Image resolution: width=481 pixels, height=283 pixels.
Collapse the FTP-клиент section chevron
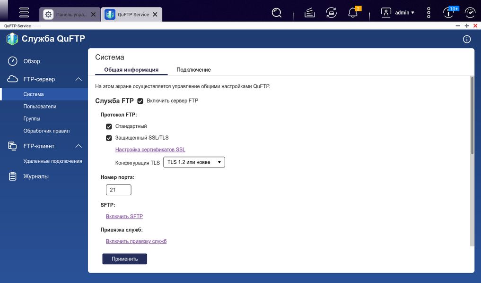(x=79, y=146)
